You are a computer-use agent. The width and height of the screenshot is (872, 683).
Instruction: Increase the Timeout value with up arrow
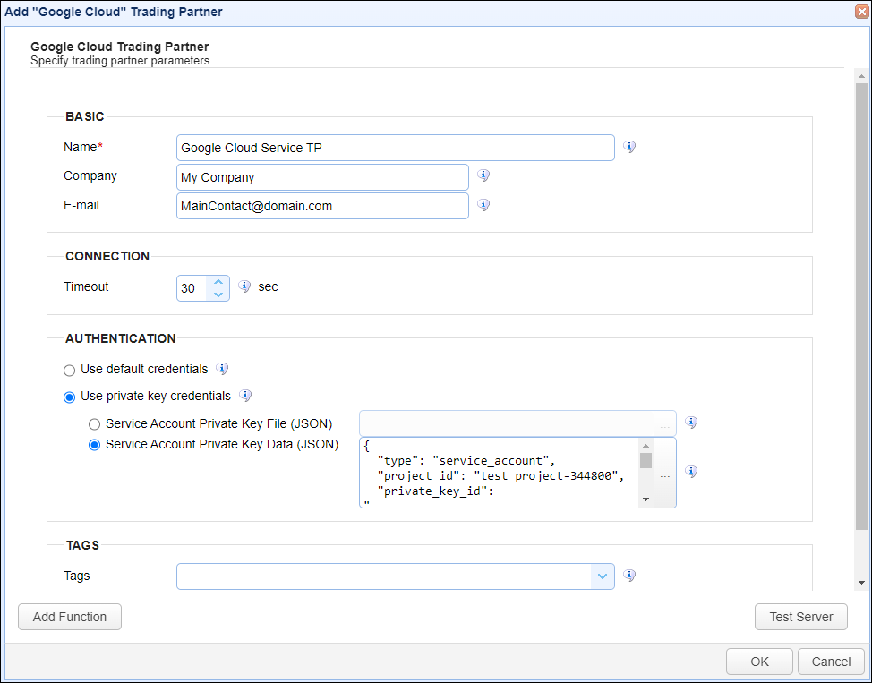tap(218, 281)
